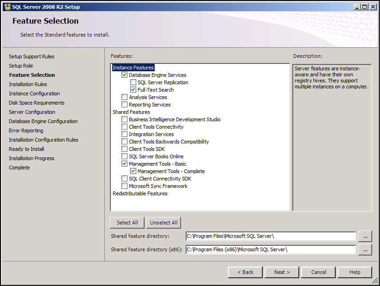
Task: Click Installation Rules step
Action: [x=28, y=84]
